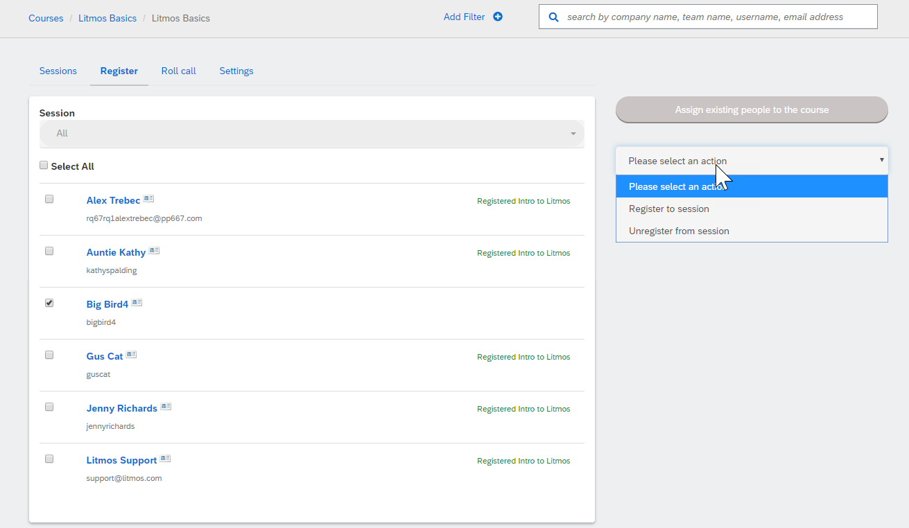
Task: Click email support@litmos.com
Action: [x=124, y=478]
